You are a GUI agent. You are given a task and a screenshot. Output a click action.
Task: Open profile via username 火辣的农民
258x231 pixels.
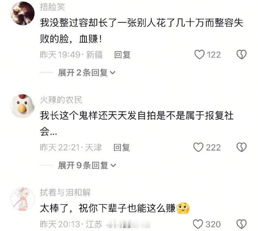point(61,100)
